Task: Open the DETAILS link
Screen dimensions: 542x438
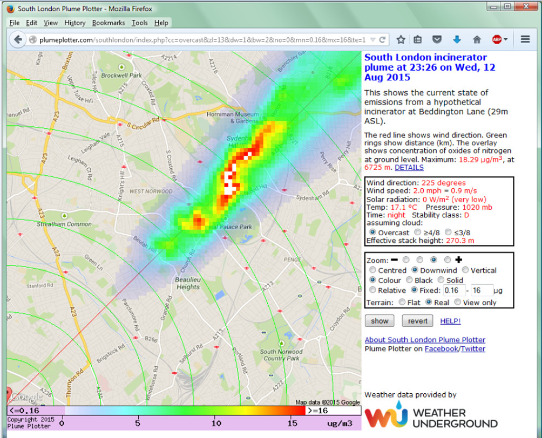Action: (x=409, y=168)
